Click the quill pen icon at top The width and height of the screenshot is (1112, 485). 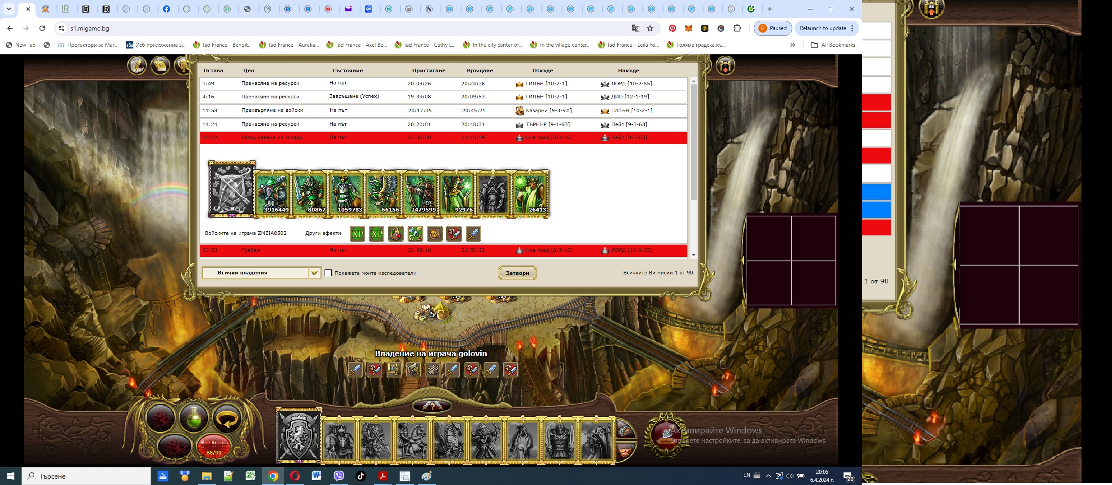pyautogui.click(x=137, y=66)
